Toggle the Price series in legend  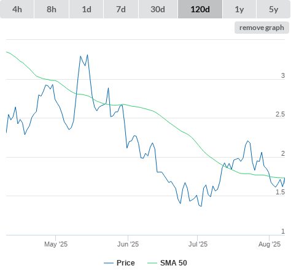coord(119,263)
